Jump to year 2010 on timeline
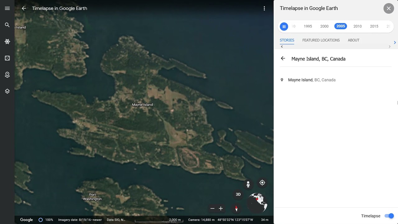 [358, 26]
